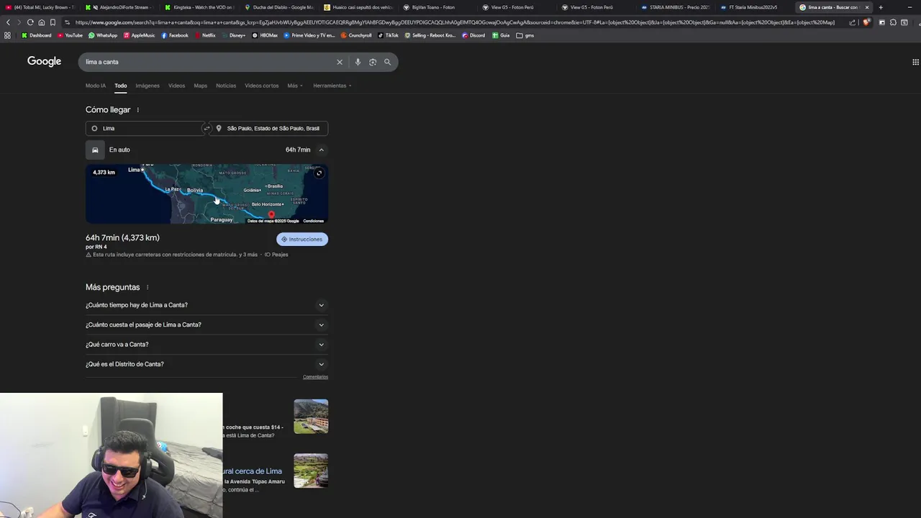921x518 pixels.
Task: Open the TikTok bookmark
Action: pos(388,35)
